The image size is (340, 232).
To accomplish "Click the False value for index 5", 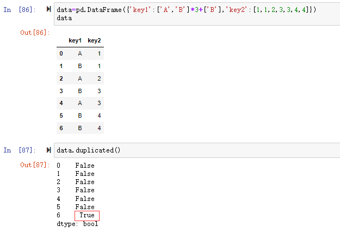I will coord(85,207).
